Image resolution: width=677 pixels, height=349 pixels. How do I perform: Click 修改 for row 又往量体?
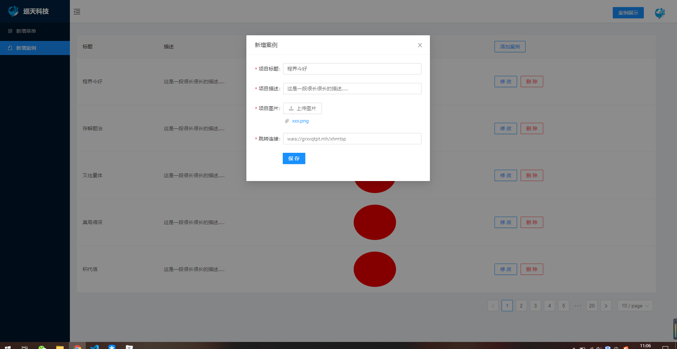pos(505,175)
